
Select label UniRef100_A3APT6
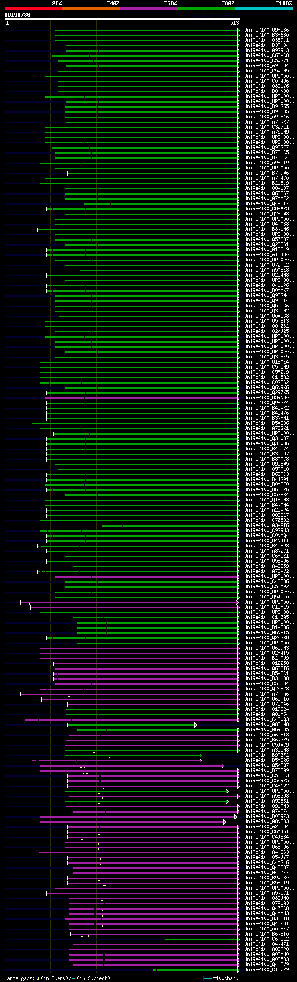point(266,525)
